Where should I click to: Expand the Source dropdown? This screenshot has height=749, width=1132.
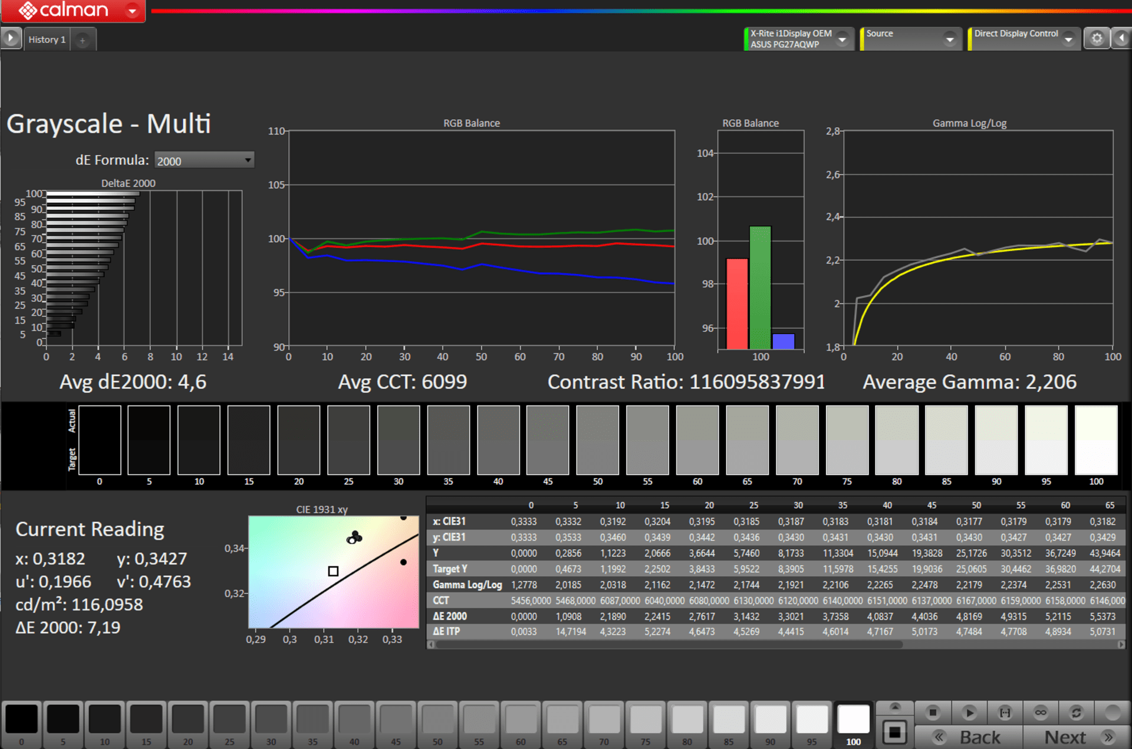(949, 39)
